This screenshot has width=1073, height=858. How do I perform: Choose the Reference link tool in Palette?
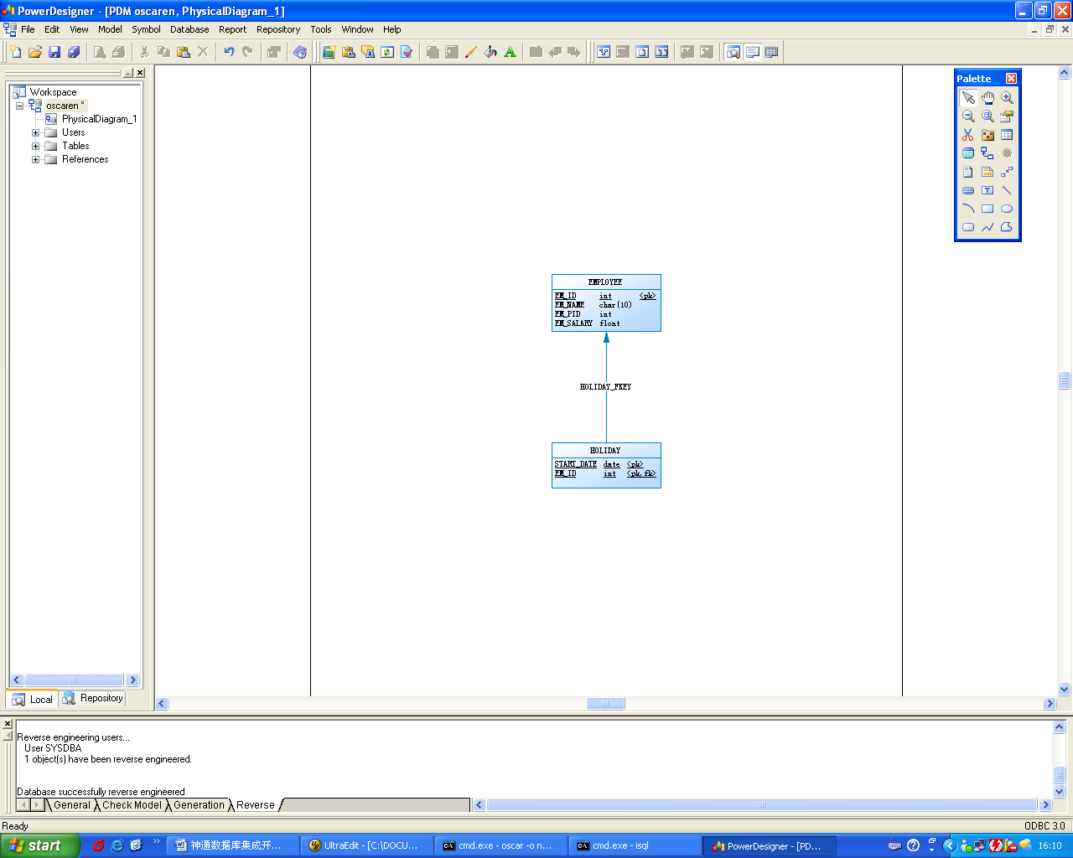pos(987,153)
